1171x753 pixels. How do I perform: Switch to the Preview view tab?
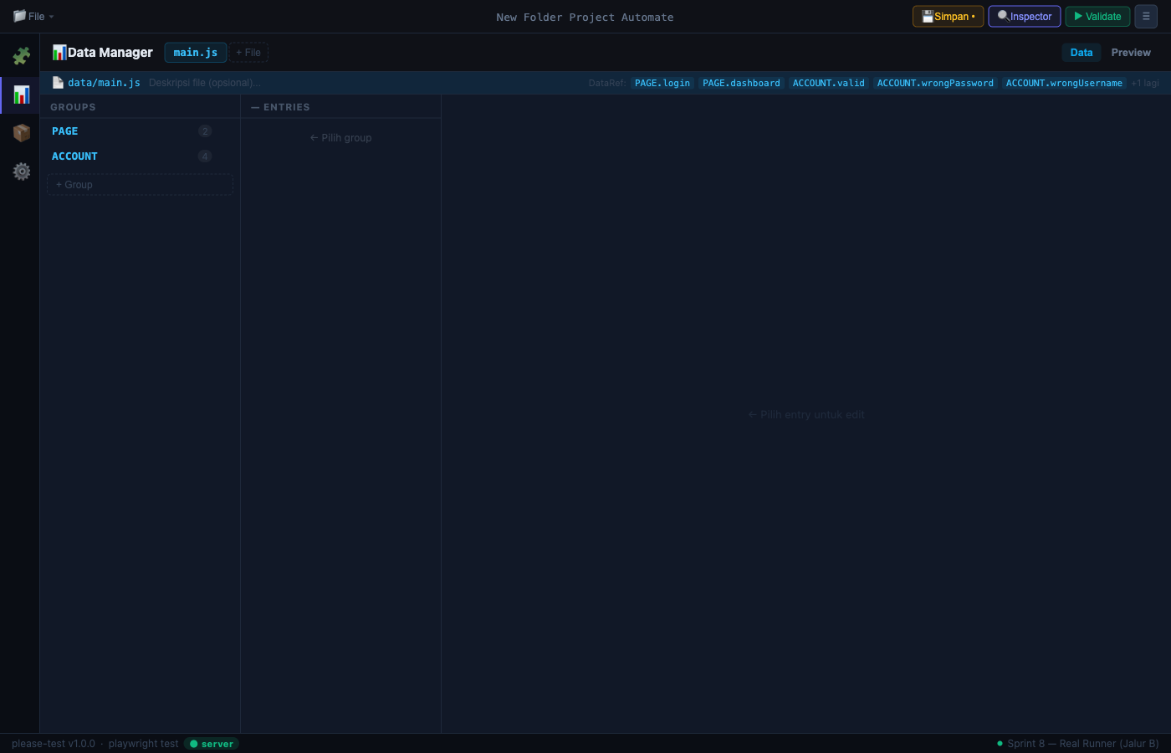tap(1131, 52)
